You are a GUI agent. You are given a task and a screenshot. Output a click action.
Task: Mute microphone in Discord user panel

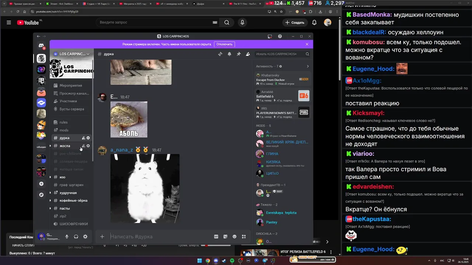[x=67, y=237]
